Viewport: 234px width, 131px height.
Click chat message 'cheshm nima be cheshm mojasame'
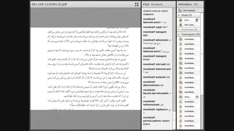(x=155, y=13)
